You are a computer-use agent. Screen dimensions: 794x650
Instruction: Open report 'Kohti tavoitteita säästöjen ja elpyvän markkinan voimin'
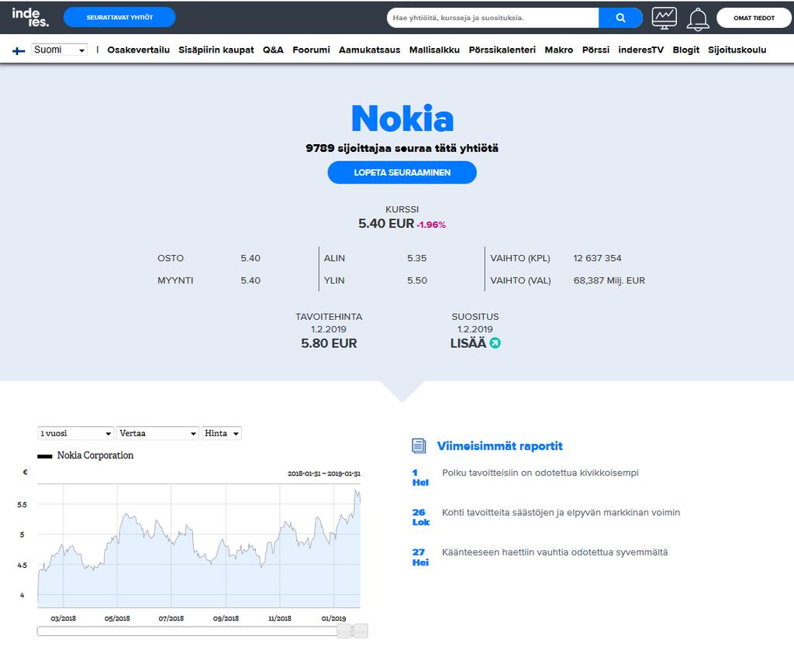click(x=561, y=512)
